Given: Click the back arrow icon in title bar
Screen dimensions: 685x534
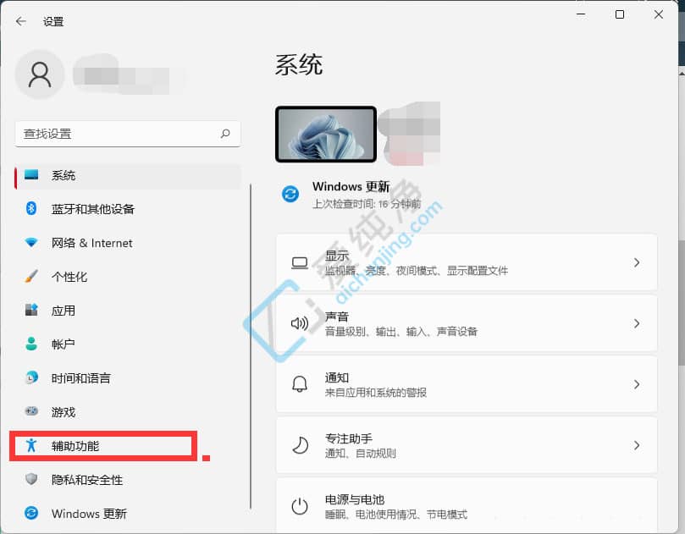Looking at the screenshot, I should click(20, 21).
